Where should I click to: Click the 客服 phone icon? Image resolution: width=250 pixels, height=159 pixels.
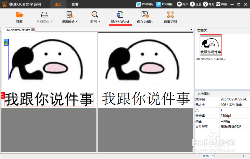pyautogui.click(x=218, y=4)
